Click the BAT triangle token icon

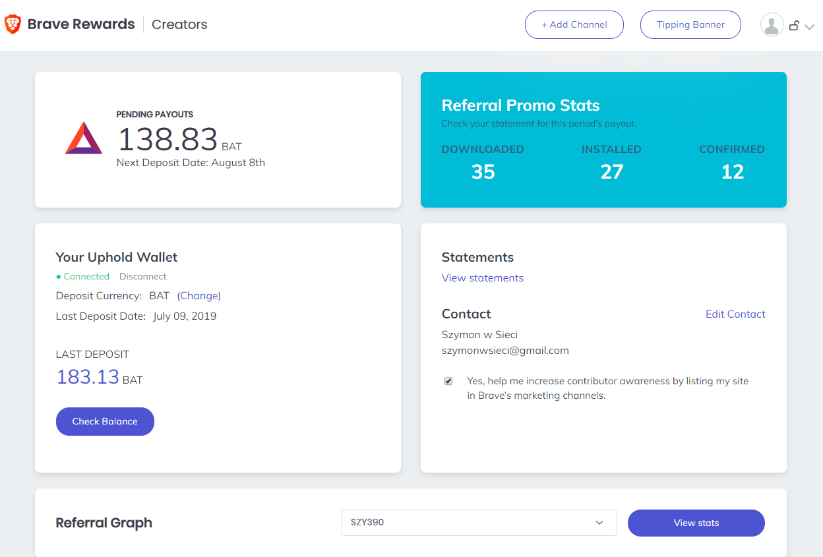(x=84, y=138)
